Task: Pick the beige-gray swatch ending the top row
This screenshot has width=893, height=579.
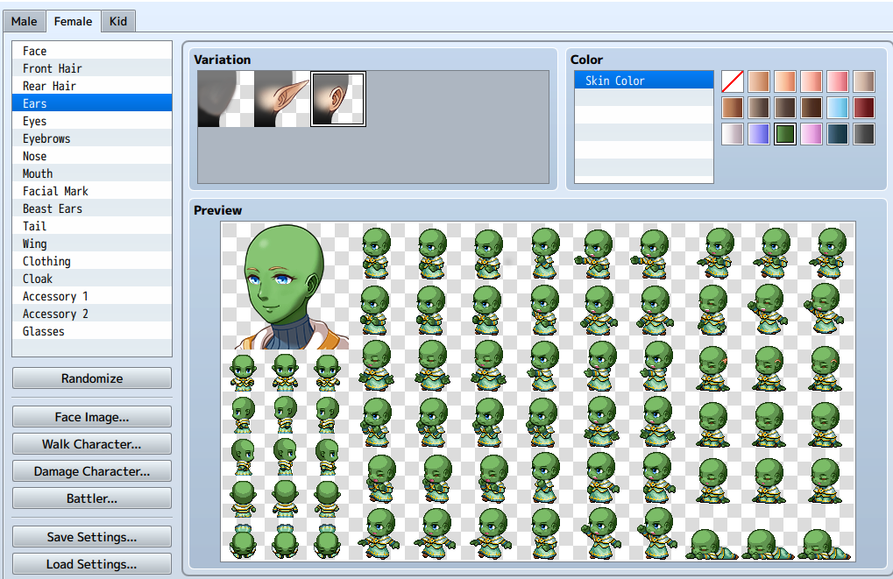Action: 864,81
